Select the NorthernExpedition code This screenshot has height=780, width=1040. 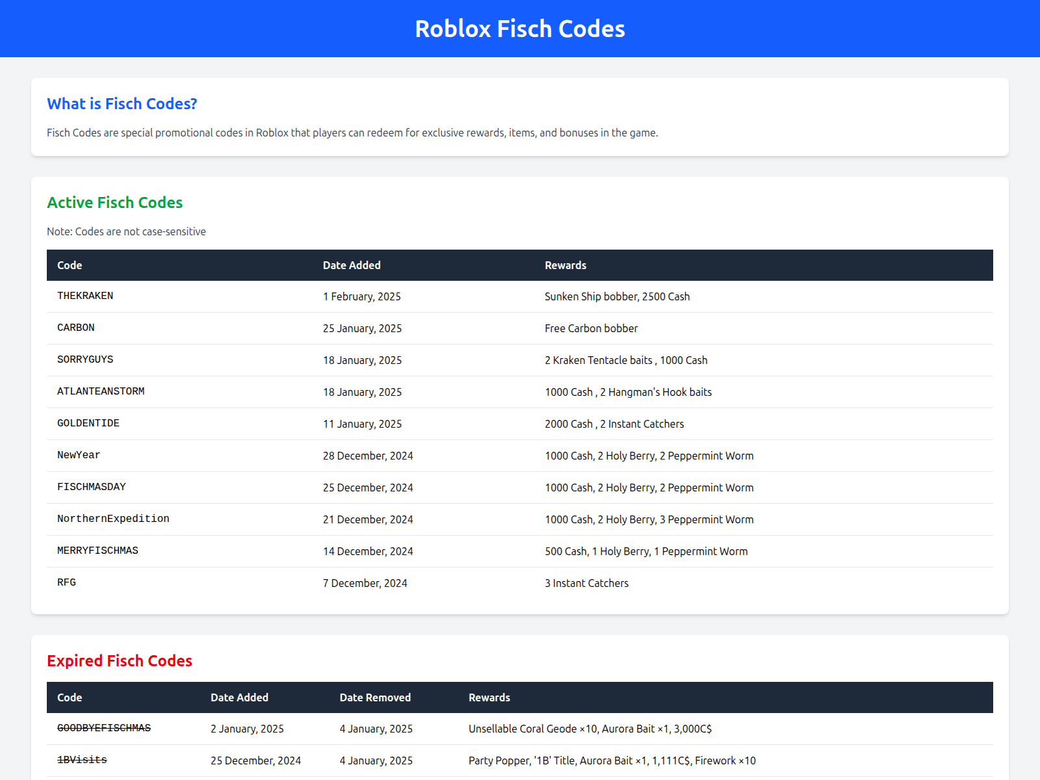pyautogui.click(x=113, y=519)
